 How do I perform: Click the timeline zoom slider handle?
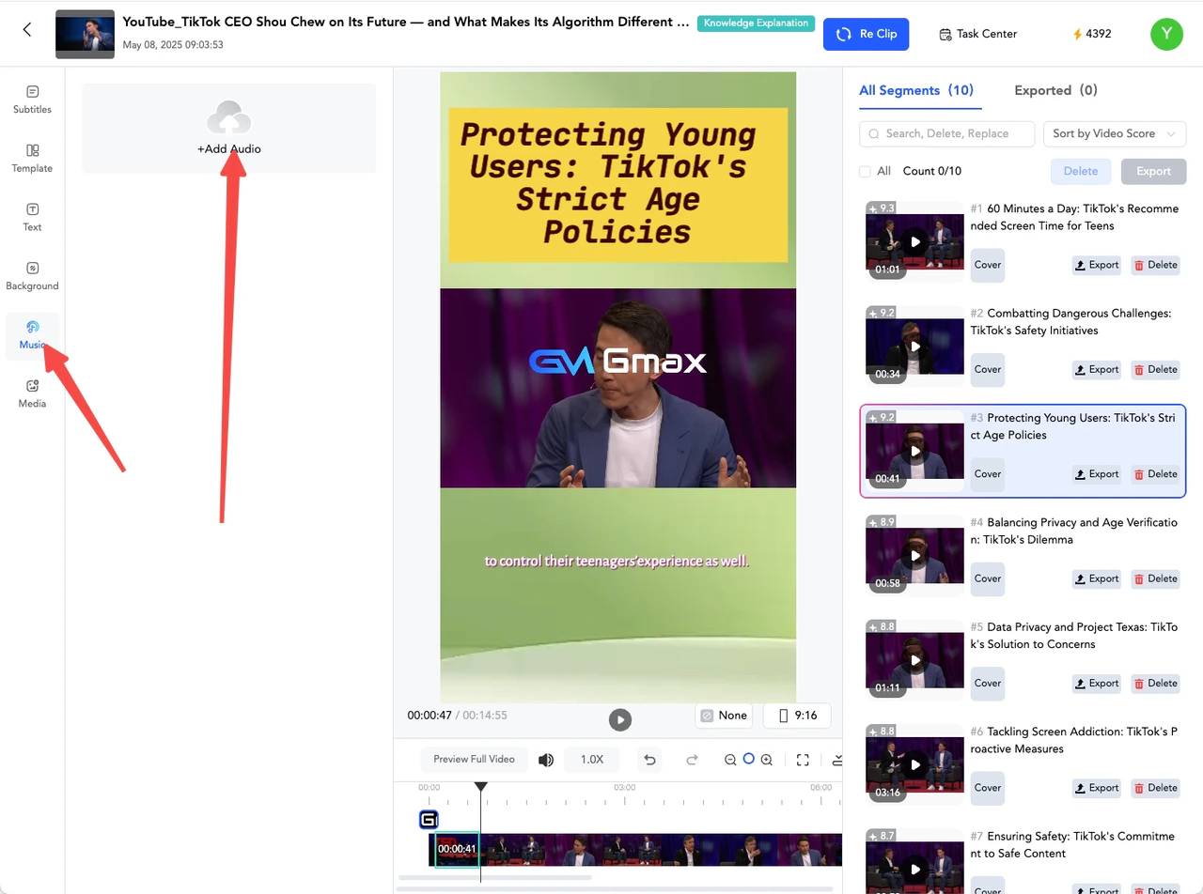point(748,758)
